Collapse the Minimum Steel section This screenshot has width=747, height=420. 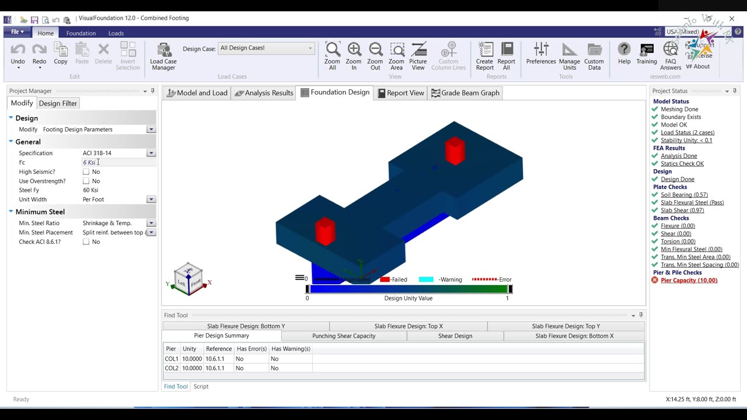[11, 212]
